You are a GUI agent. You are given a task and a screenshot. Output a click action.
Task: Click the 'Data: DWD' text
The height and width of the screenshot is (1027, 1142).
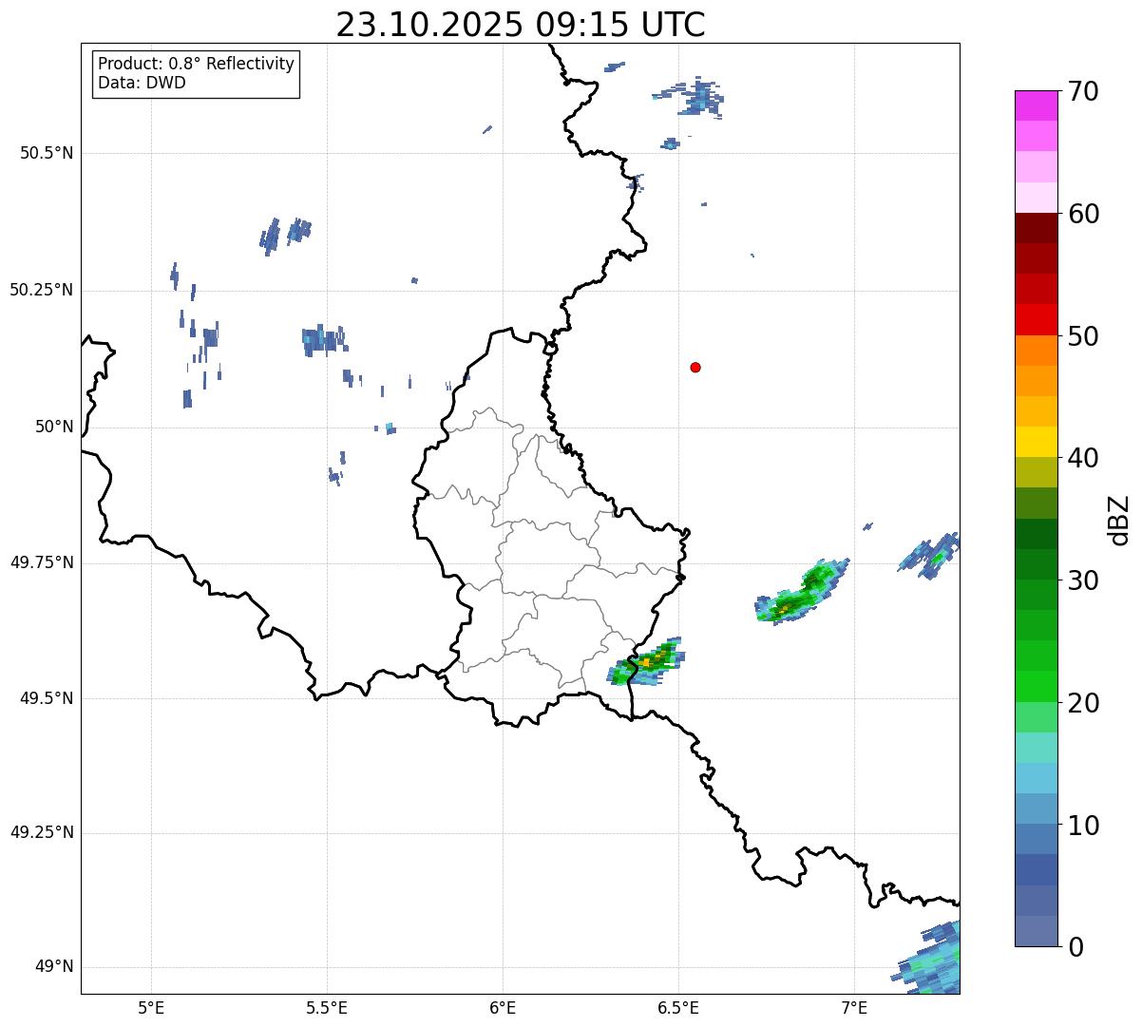(x=142, y=83)
